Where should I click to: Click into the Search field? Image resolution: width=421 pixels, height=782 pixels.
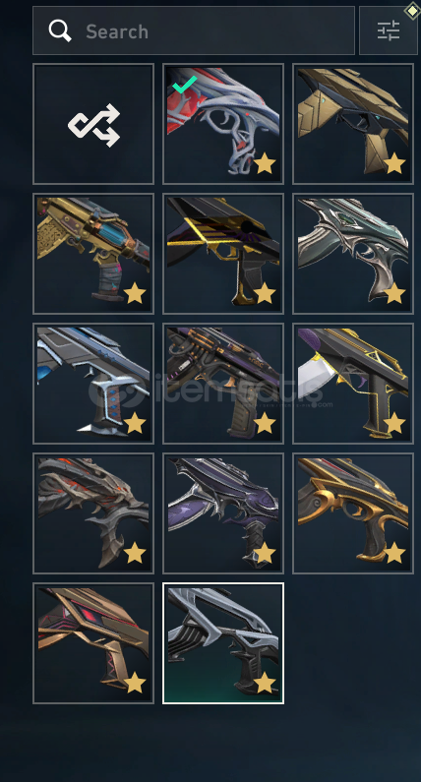click(194, 30)
